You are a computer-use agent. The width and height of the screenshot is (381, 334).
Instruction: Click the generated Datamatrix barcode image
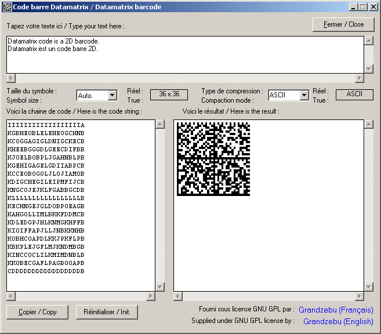click(x=213, y=158)
